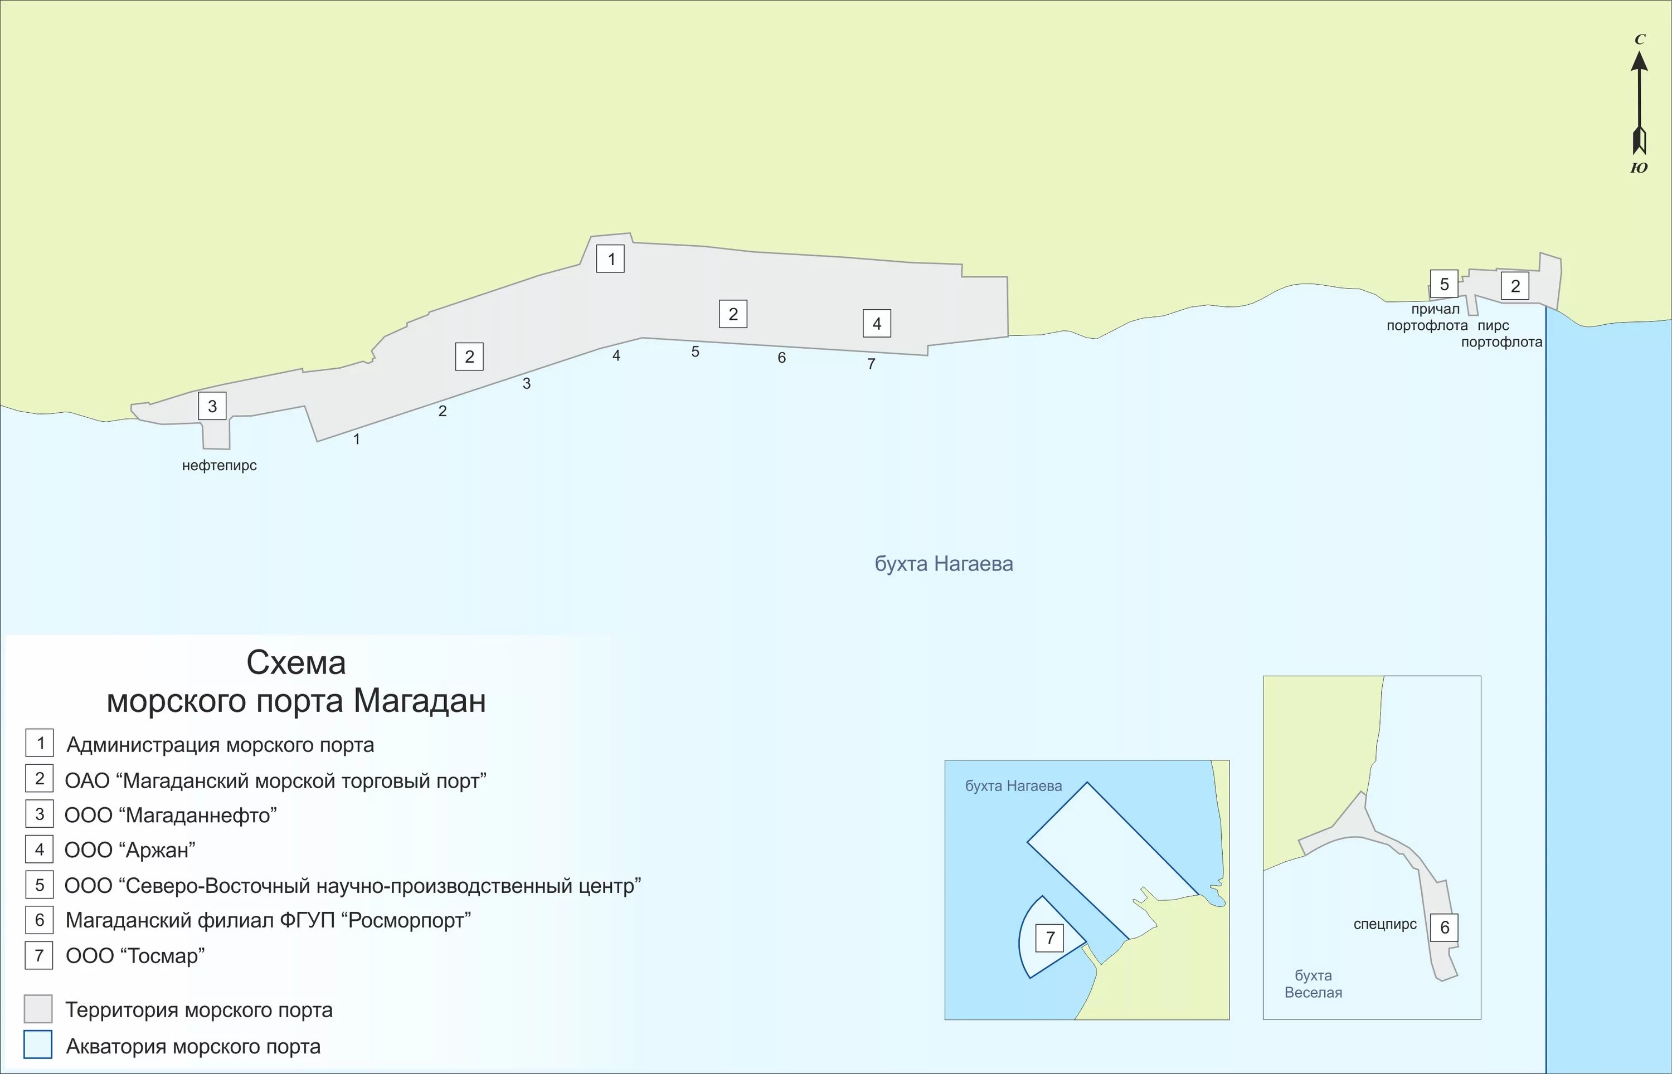Viewport: 1672px width, 1074px height.
Task: Click the бухта Веселая label in inset
Action: [x=1313, y=983]
